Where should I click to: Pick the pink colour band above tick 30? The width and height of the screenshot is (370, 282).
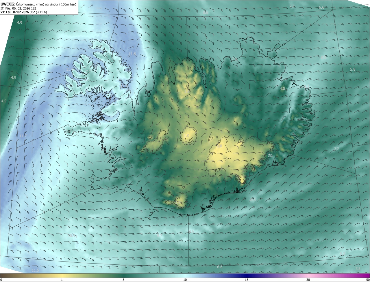click(308, 275)
